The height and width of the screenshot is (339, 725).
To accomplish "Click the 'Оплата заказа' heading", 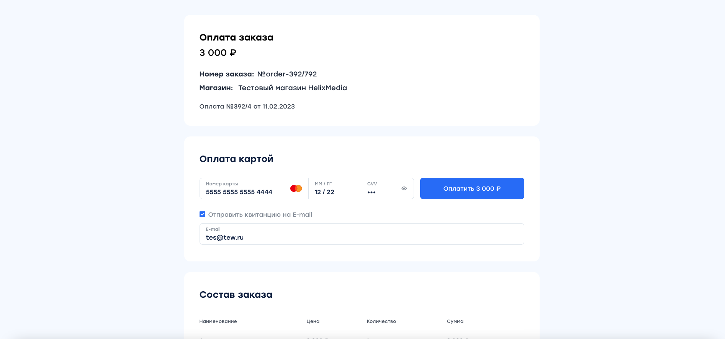I will (236, 37).
